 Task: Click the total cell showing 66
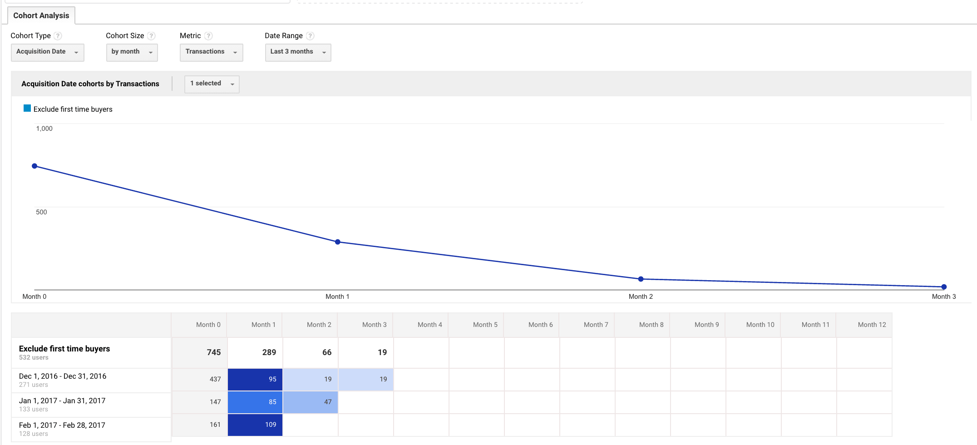[310, 352]
